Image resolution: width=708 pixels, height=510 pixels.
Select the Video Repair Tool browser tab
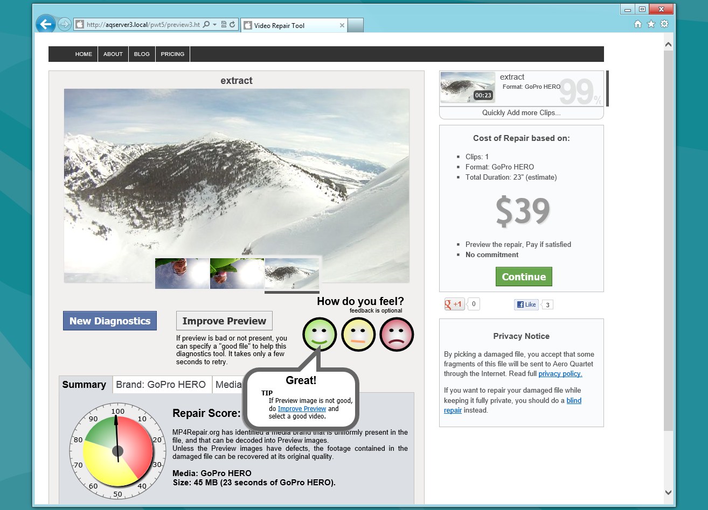294,25
